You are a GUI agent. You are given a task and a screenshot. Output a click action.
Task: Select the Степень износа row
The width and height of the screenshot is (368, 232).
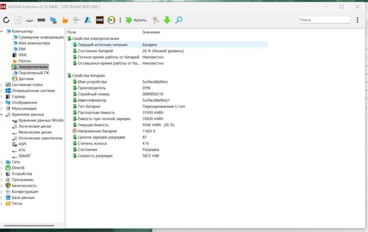pos(169,143)
